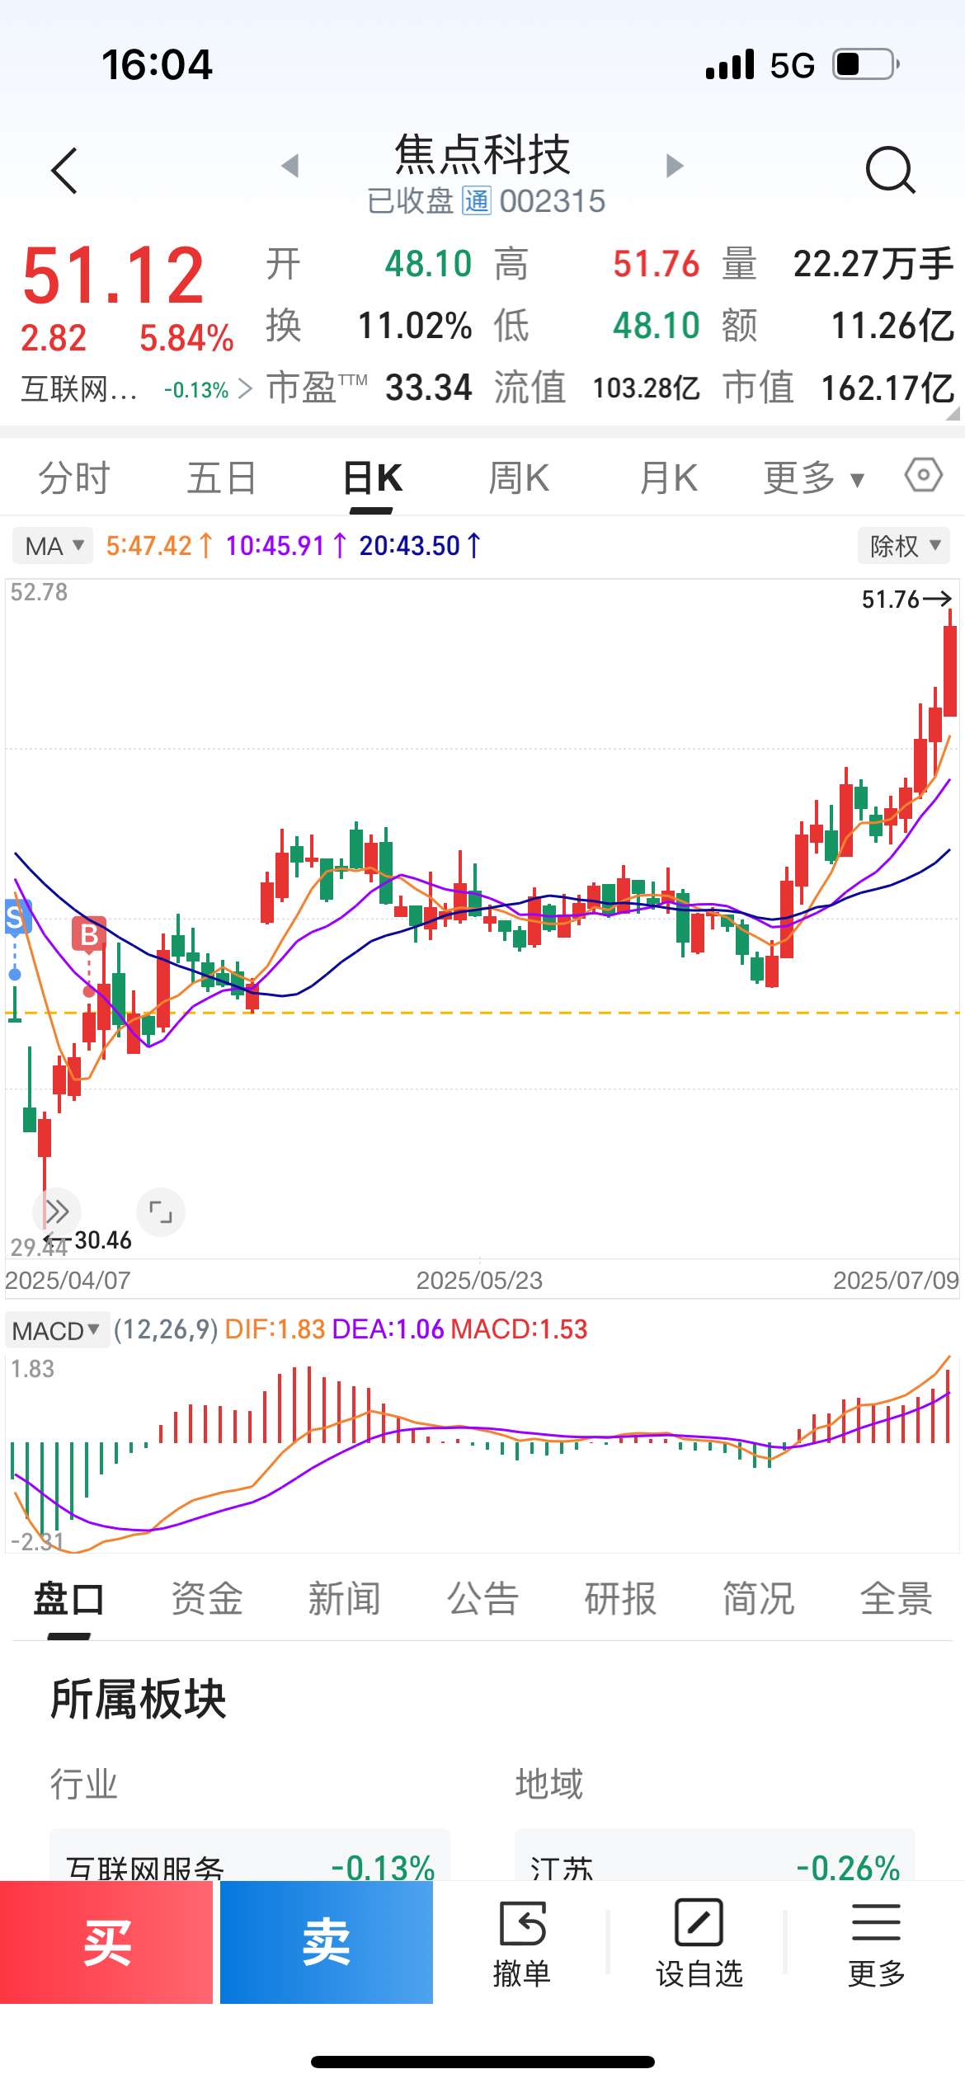Viewport: 965px width, 2088px height.
Task: Open 互联网服务 industry sector card
Action: (x=250, y=1855)
